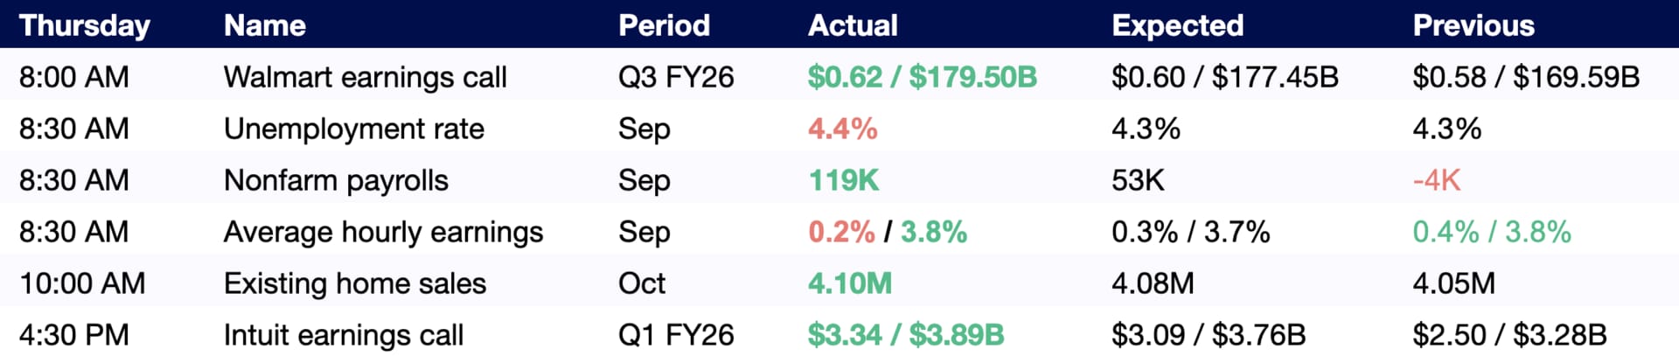1679x356 pixels.
Task: Click the Period column header
Action: coord(664,25)
